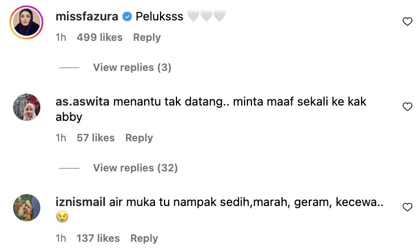The height and width of the screenshot is (252, 420).
Task: View the 57 likes list
Action: tap(96, 138)
